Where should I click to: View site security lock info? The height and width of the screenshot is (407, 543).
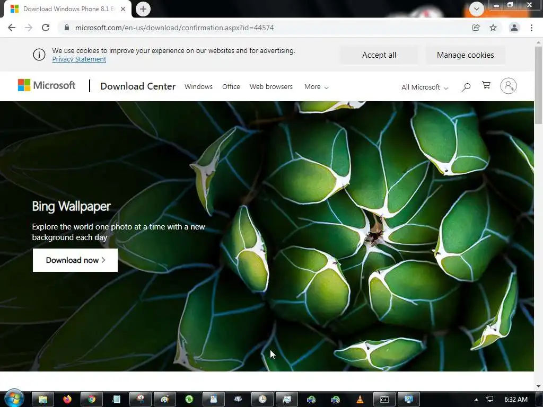[67, 28]
